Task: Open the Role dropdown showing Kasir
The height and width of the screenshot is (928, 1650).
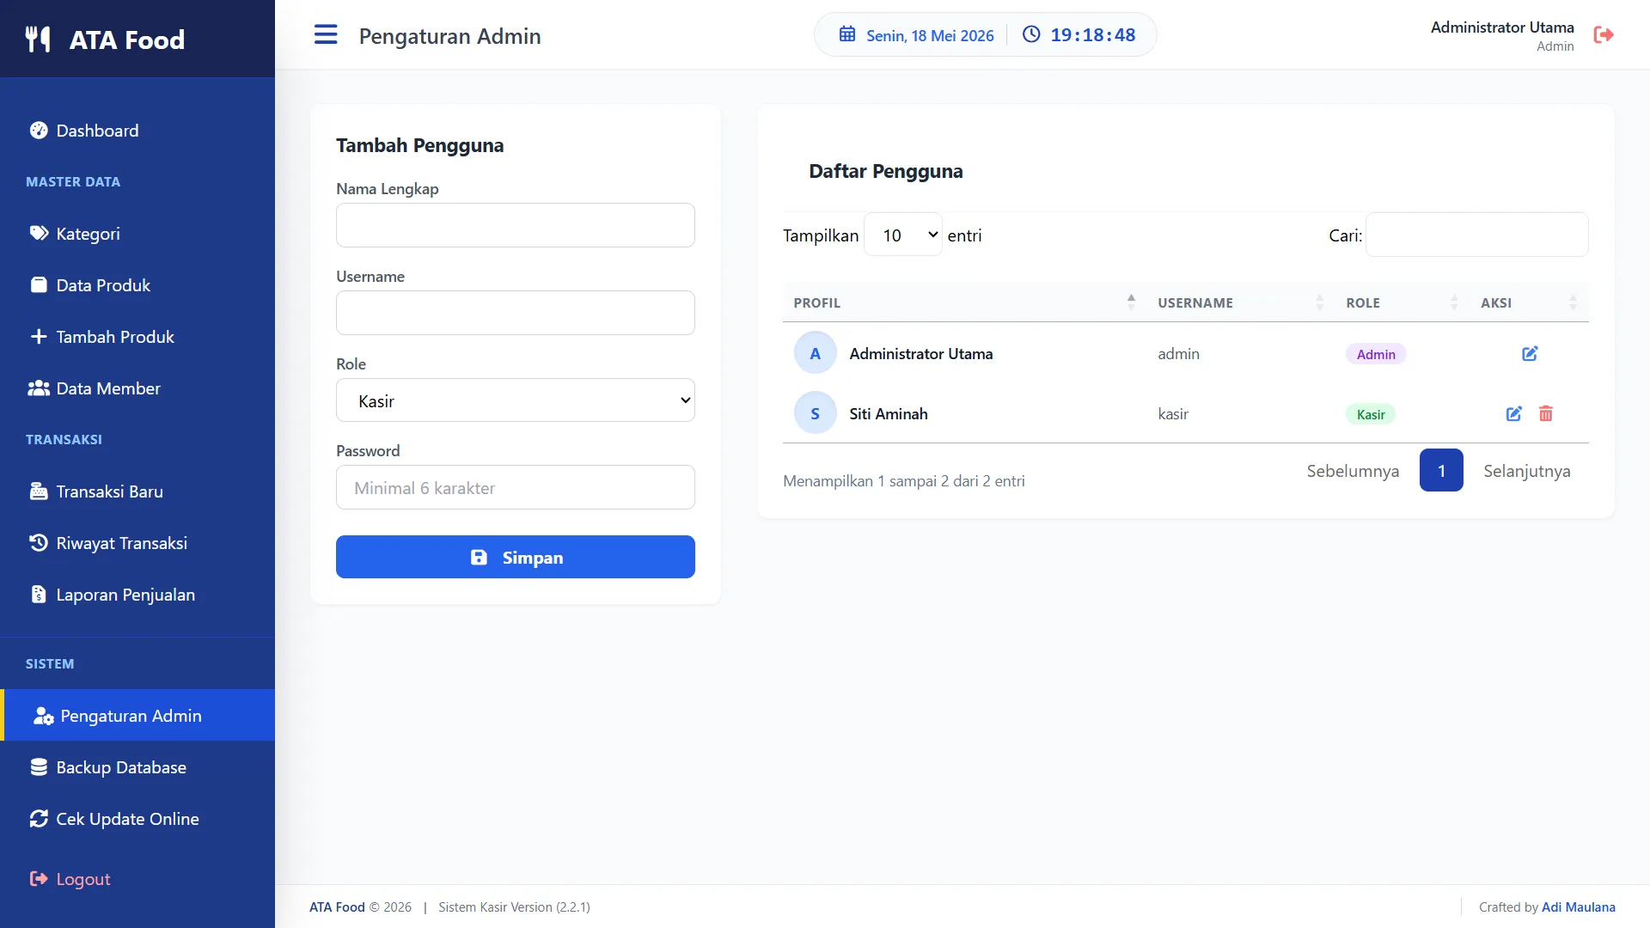Action: 516,400
